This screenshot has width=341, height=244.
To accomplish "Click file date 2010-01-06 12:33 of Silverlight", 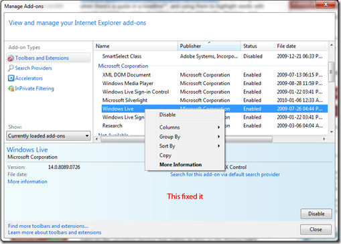I will coord(299,101).
